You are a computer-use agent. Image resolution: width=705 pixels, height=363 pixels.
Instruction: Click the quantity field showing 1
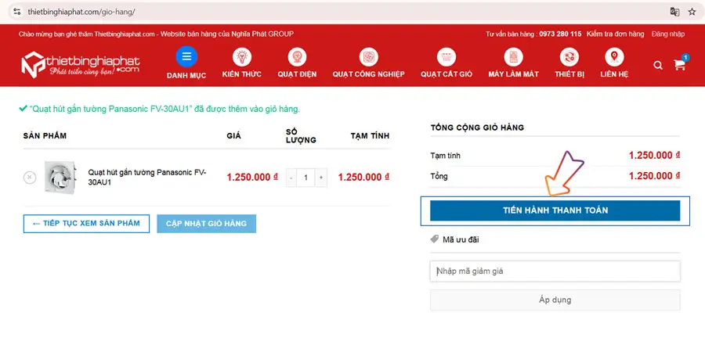[x=306, y=178]
